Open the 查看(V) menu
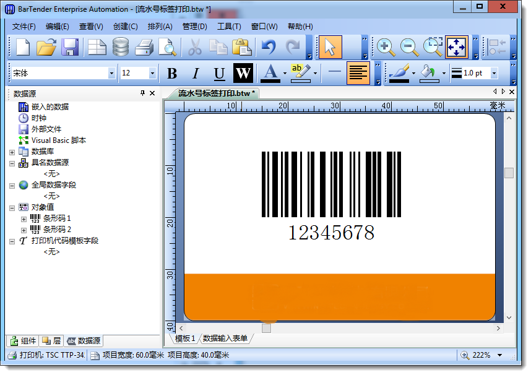Image resolution: width=531 pixels, height=375 pixels. 91,27
